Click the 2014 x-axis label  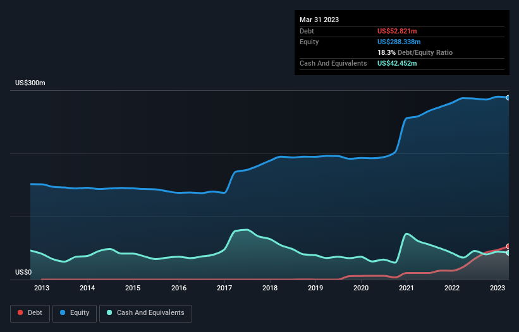pos(87,288)
